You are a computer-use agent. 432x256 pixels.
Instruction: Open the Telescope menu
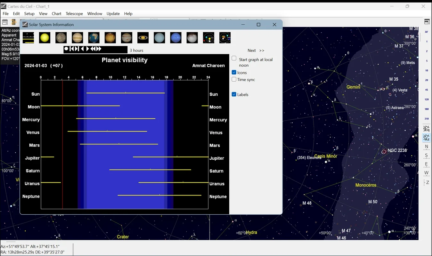[74, 13]
